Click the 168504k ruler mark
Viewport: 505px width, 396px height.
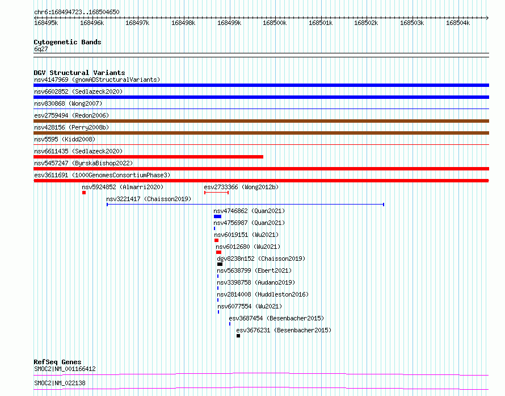458,23
